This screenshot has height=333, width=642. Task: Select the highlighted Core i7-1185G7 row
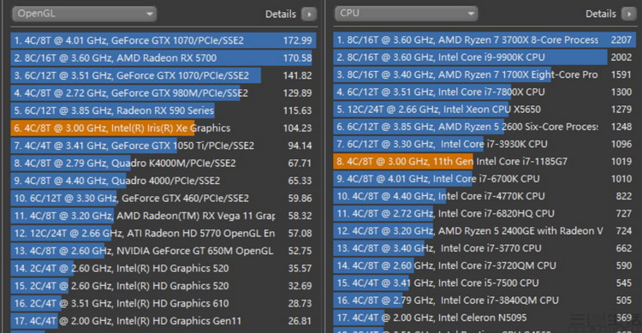point(484,162)
